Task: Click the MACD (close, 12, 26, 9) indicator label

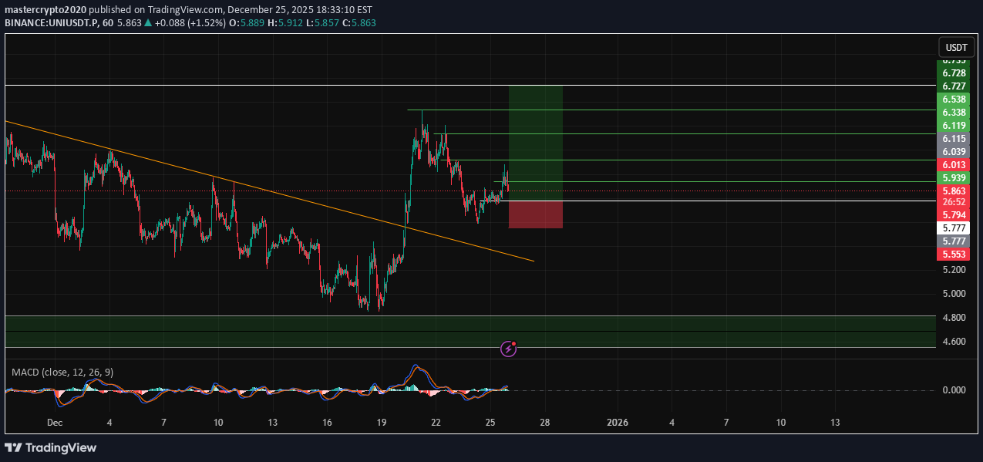Action: 62,372
